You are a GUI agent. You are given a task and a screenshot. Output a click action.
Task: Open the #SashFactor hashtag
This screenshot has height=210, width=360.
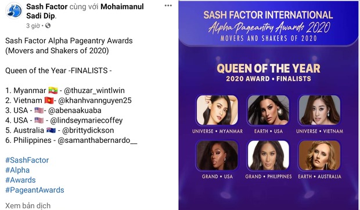point(27,160)
